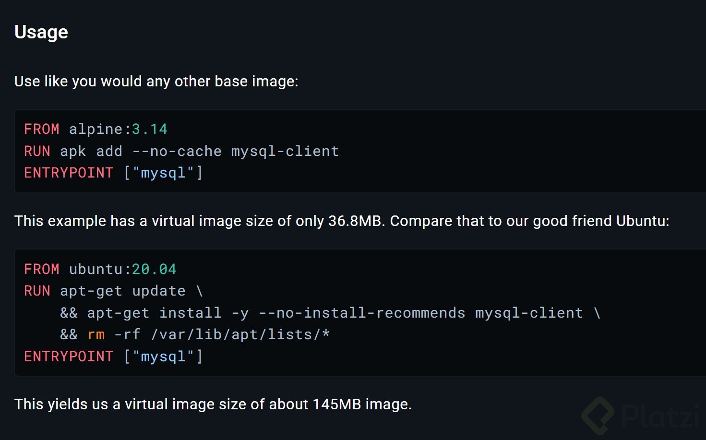Click the FROM keyword before ubuntu
This screenshot has height=440, width=706.
[42, 269]
